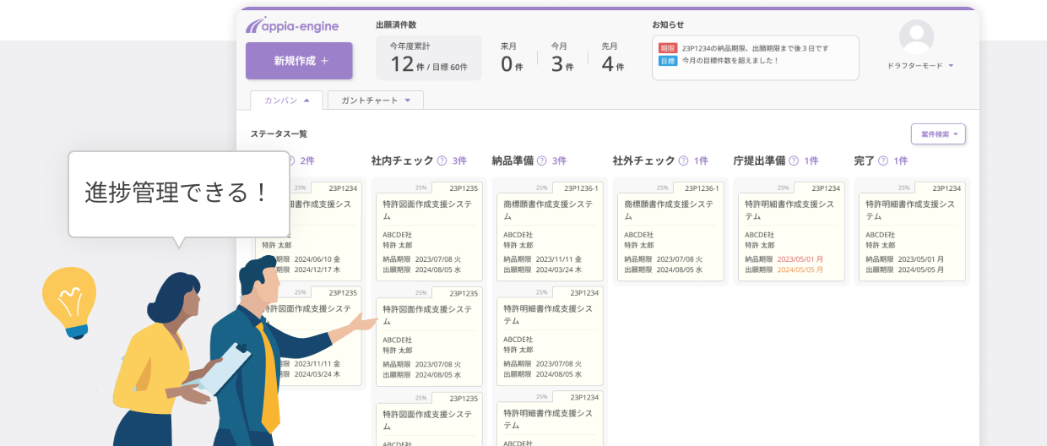Switch to the ガントチャート tab
Viewport: 1047px width, 446px height.
[x=375, y=100]
